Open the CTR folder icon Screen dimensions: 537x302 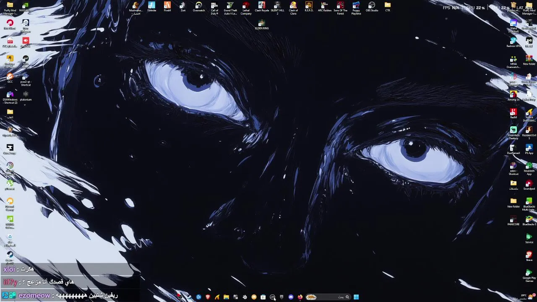click(388, 8)
